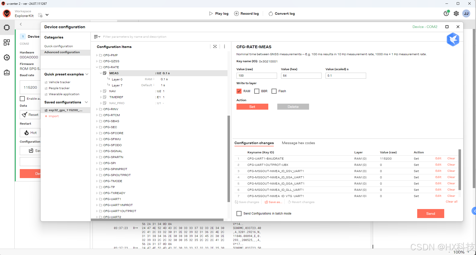Screen dimensions: 476x255
Task: Click the help icon in the top bar
Action: (x=446, y=13)
